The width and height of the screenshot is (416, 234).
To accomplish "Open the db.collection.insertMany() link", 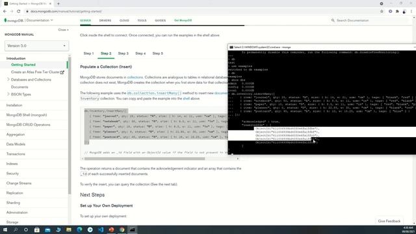I will pos(154,93).
